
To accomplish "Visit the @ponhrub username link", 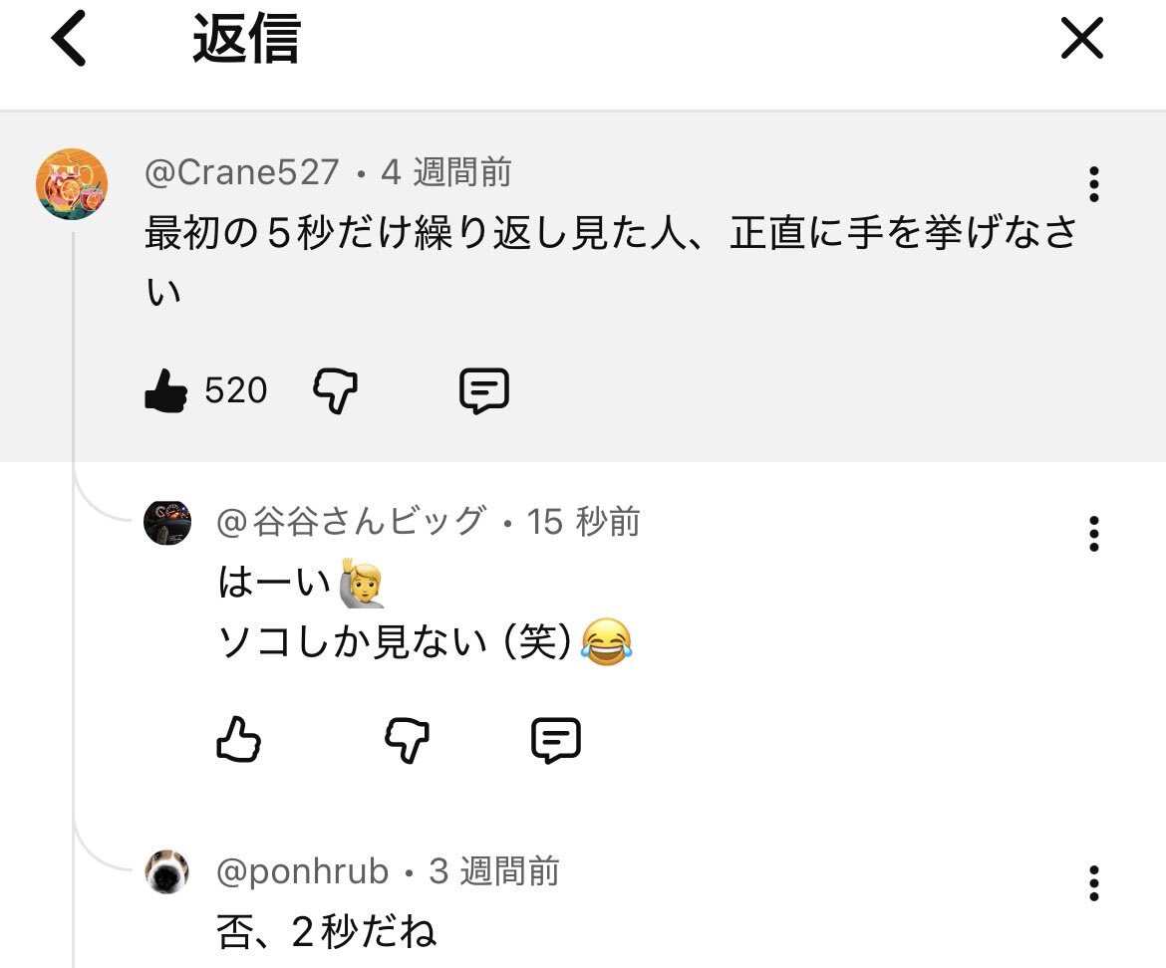I will [303, 871].
